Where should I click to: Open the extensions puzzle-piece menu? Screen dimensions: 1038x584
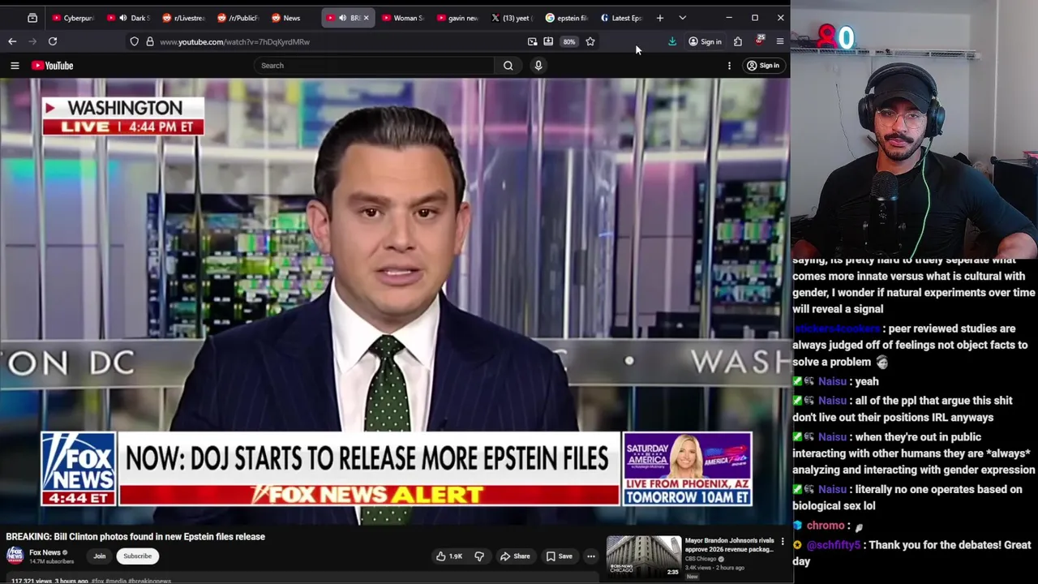738,41
